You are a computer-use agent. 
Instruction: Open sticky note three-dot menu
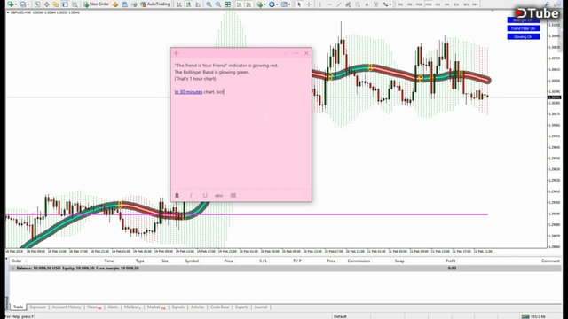pos(296,53)
